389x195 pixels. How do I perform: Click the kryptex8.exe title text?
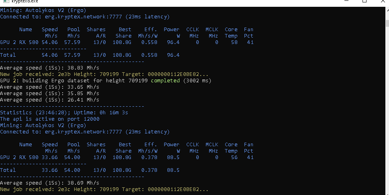click(x=25, y=1)
